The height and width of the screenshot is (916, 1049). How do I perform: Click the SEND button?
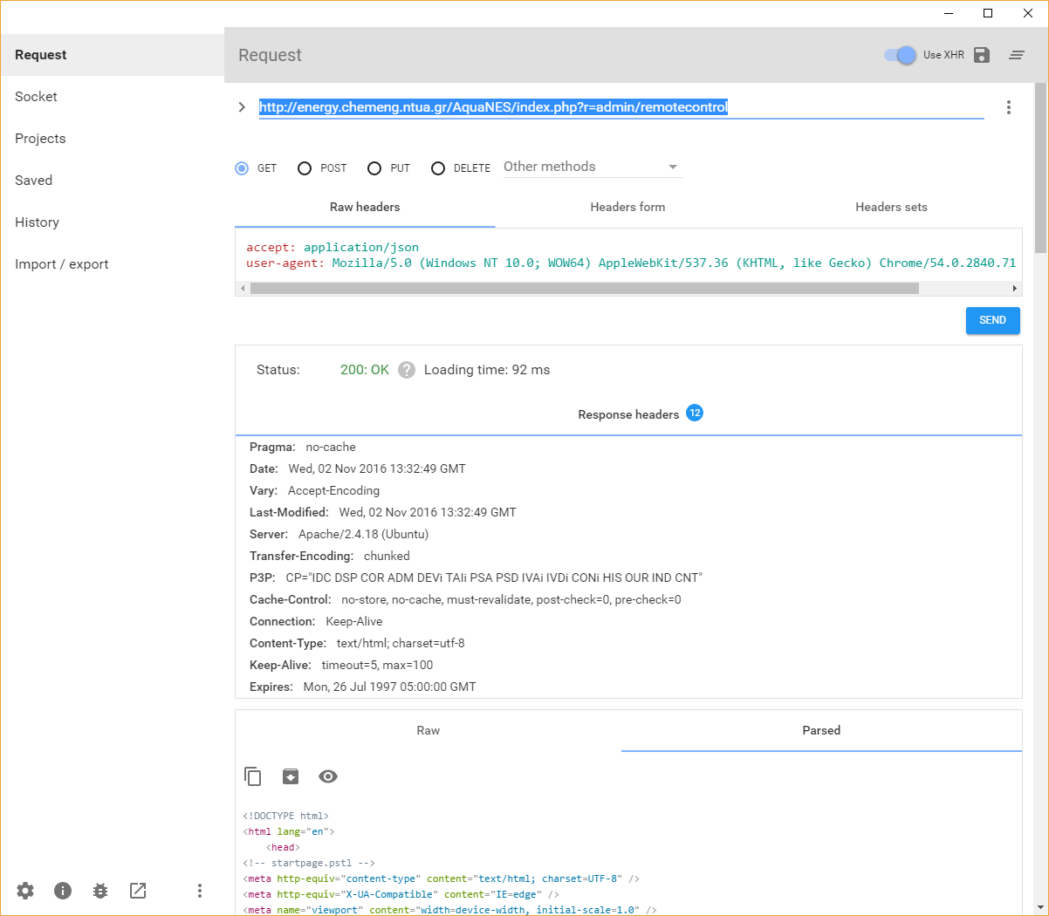tap(993, 320)
